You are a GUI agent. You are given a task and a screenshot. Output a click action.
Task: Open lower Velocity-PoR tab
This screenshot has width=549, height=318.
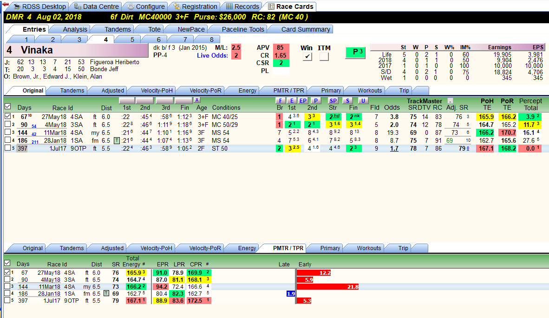[205, 248]
